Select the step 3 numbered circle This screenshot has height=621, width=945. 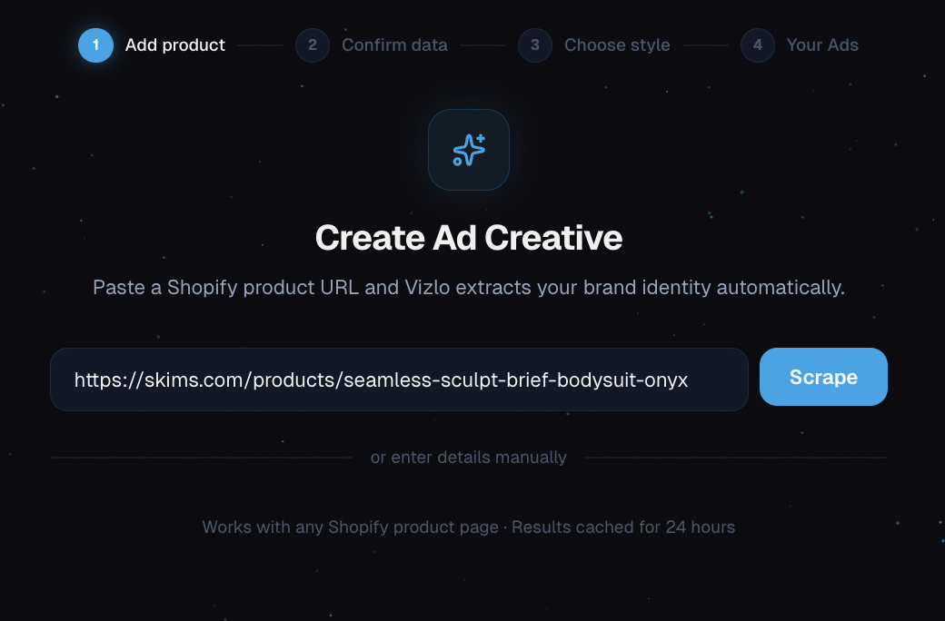tap(534, 45)
